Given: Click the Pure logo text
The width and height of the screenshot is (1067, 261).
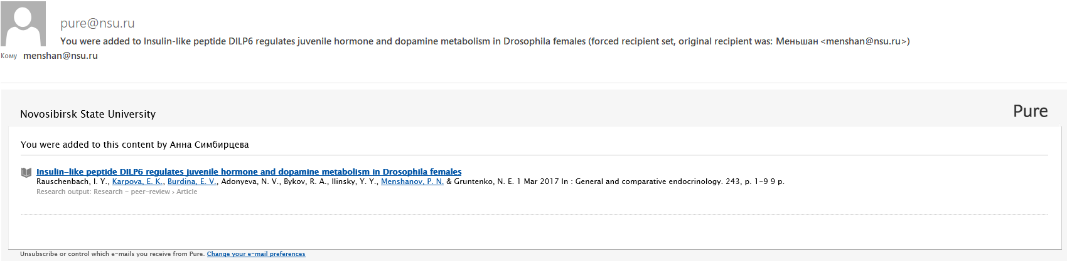Looking at the screenshot, I should 1030,111.
